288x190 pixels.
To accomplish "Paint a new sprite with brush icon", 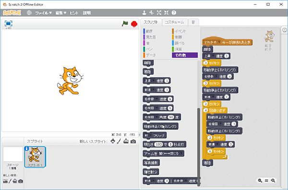I will coord(119,141).
